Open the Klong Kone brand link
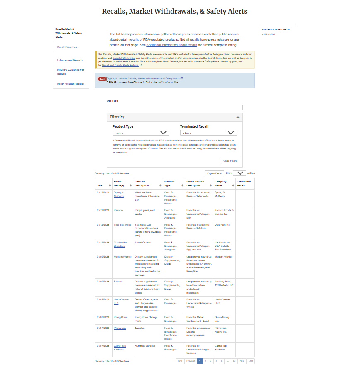The height and width of the screenshot is (372, 338). (x=121, y=317)
